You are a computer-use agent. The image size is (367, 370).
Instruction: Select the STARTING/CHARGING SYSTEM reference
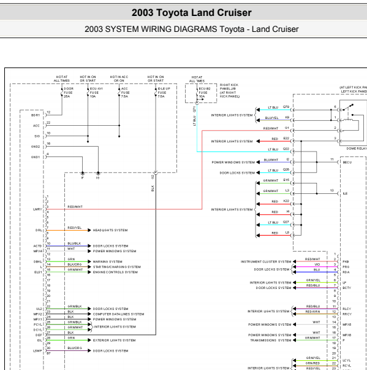(116, 267)
